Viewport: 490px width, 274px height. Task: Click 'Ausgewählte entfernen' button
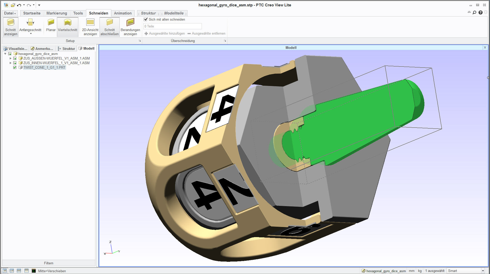tap(206, 33)
